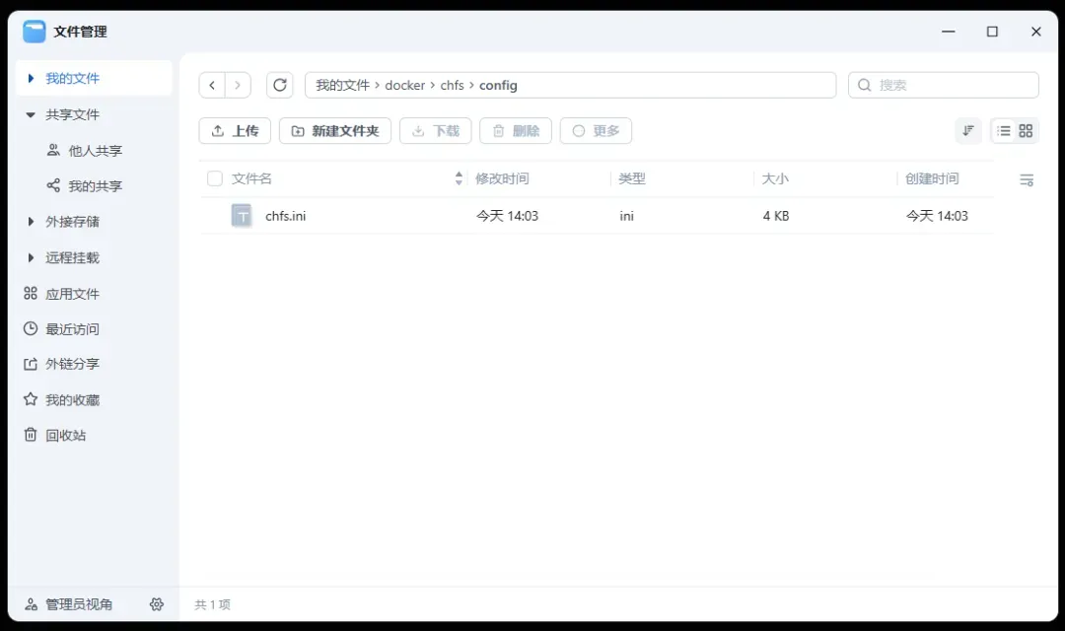Open the 更多 (More) dropdown
Screen dimensions: 1065x631
point(596,130)
